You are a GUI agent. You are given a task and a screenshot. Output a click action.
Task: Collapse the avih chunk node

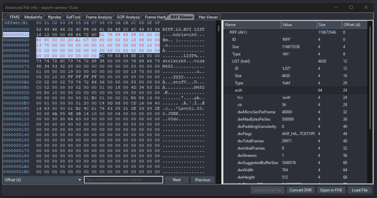click(232, 90)
